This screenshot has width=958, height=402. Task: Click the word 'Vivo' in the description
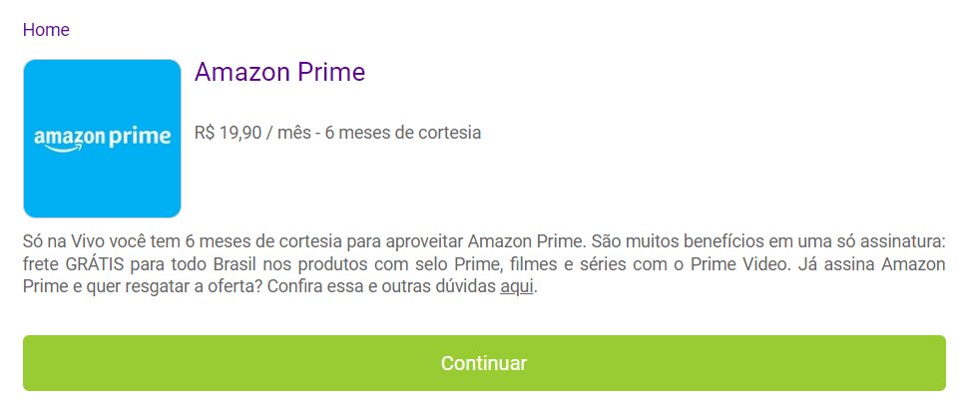[x=84, y=241]
